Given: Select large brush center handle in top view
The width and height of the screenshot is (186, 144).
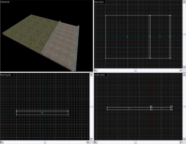Looking at the screenshot, I should point(127,37).
